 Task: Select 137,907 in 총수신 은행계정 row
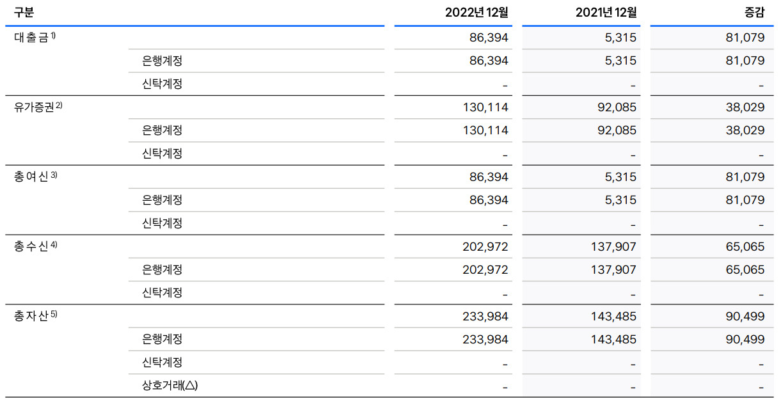pos(613,270)
